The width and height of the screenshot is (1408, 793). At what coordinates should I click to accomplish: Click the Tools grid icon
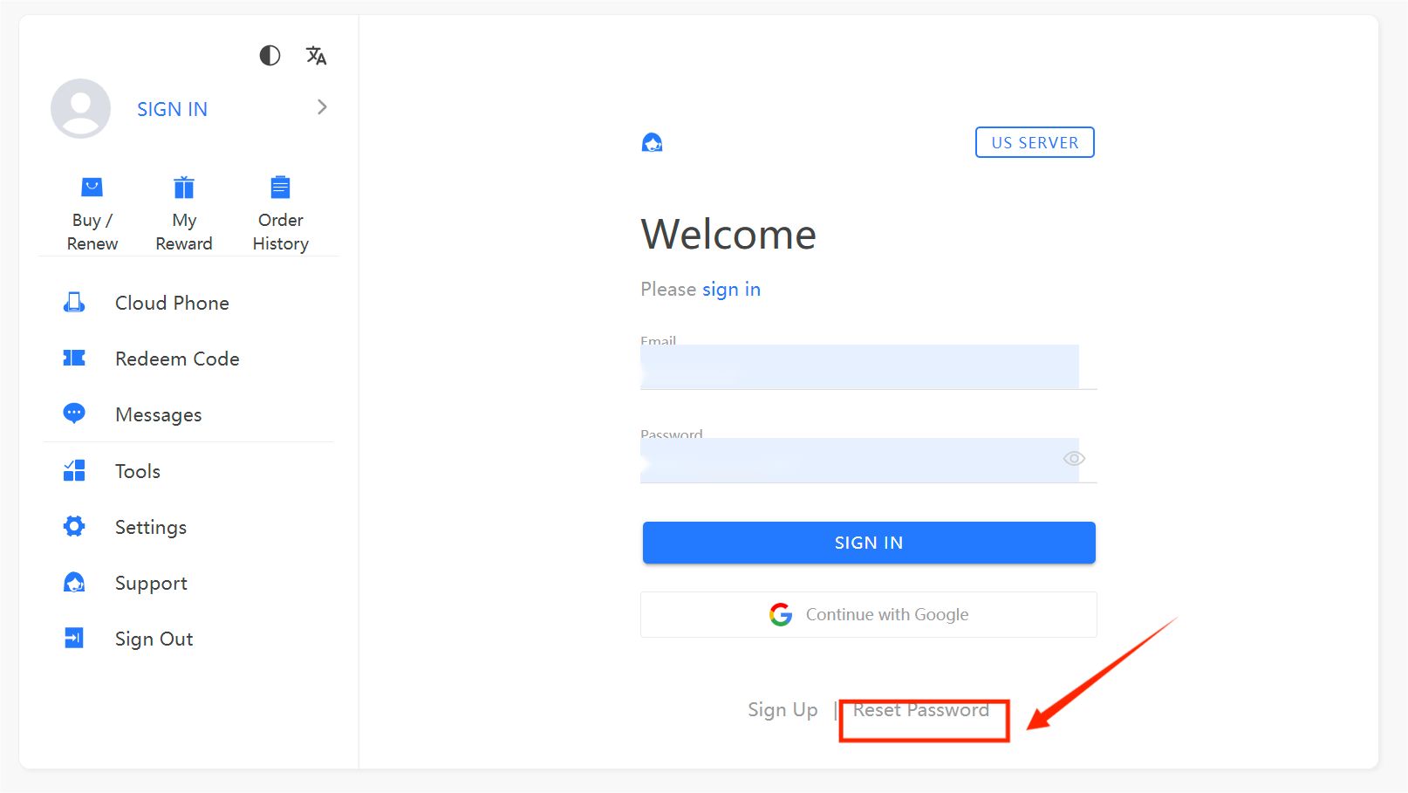74,471
